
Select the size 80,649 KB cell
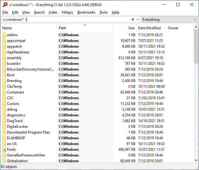pyautogui.click(x=128, y=161)
